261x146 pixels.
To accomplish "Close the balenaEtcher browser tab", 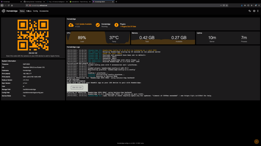I will 90,2.
